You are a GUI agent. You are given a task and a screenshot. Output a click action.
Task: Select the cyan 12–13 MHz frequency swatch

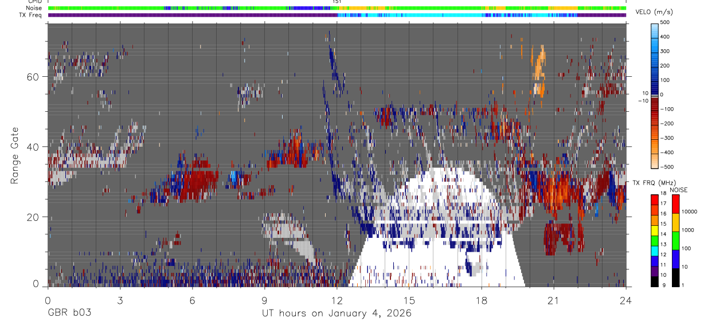(x=654, y=250)
